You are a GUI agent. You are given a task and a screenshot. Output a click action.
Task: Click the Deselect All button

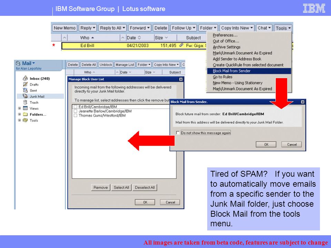145,187
